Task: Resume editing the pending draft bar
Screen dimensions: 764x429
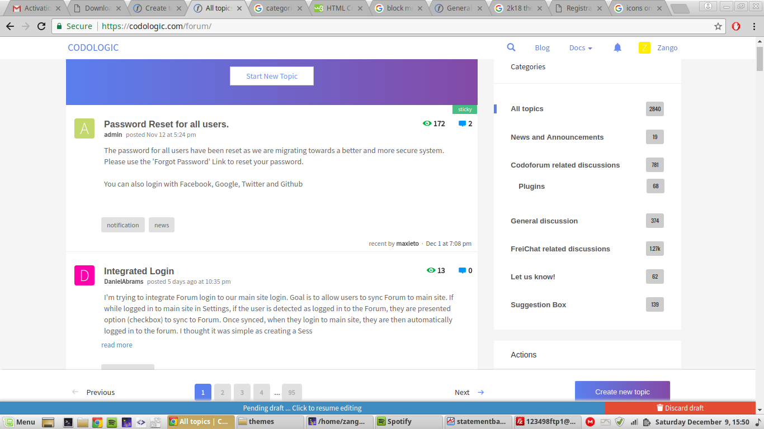Action: point(303,408)
